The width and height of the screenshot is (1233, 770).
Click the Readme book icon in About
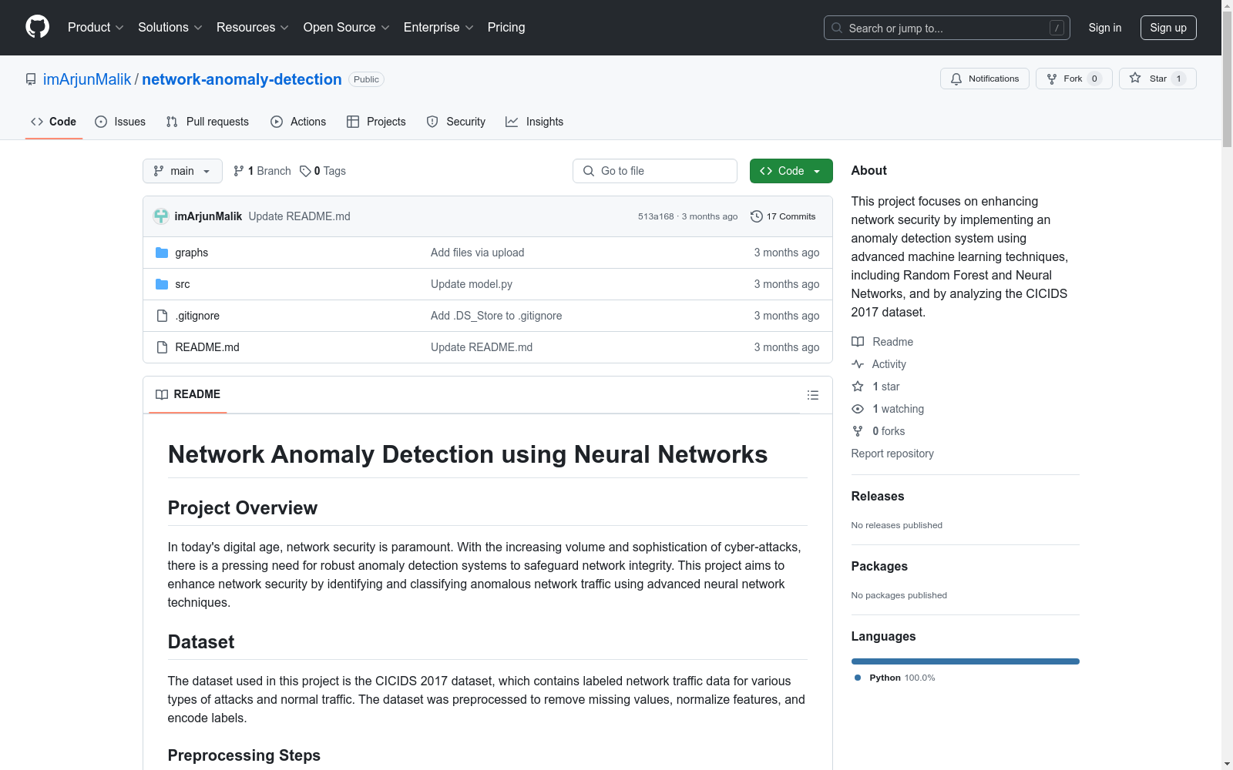point(858,342)
